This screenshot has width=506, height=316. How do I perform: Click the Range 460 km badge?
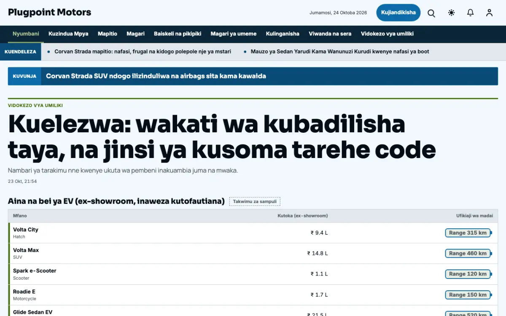[x=468, y=254]
